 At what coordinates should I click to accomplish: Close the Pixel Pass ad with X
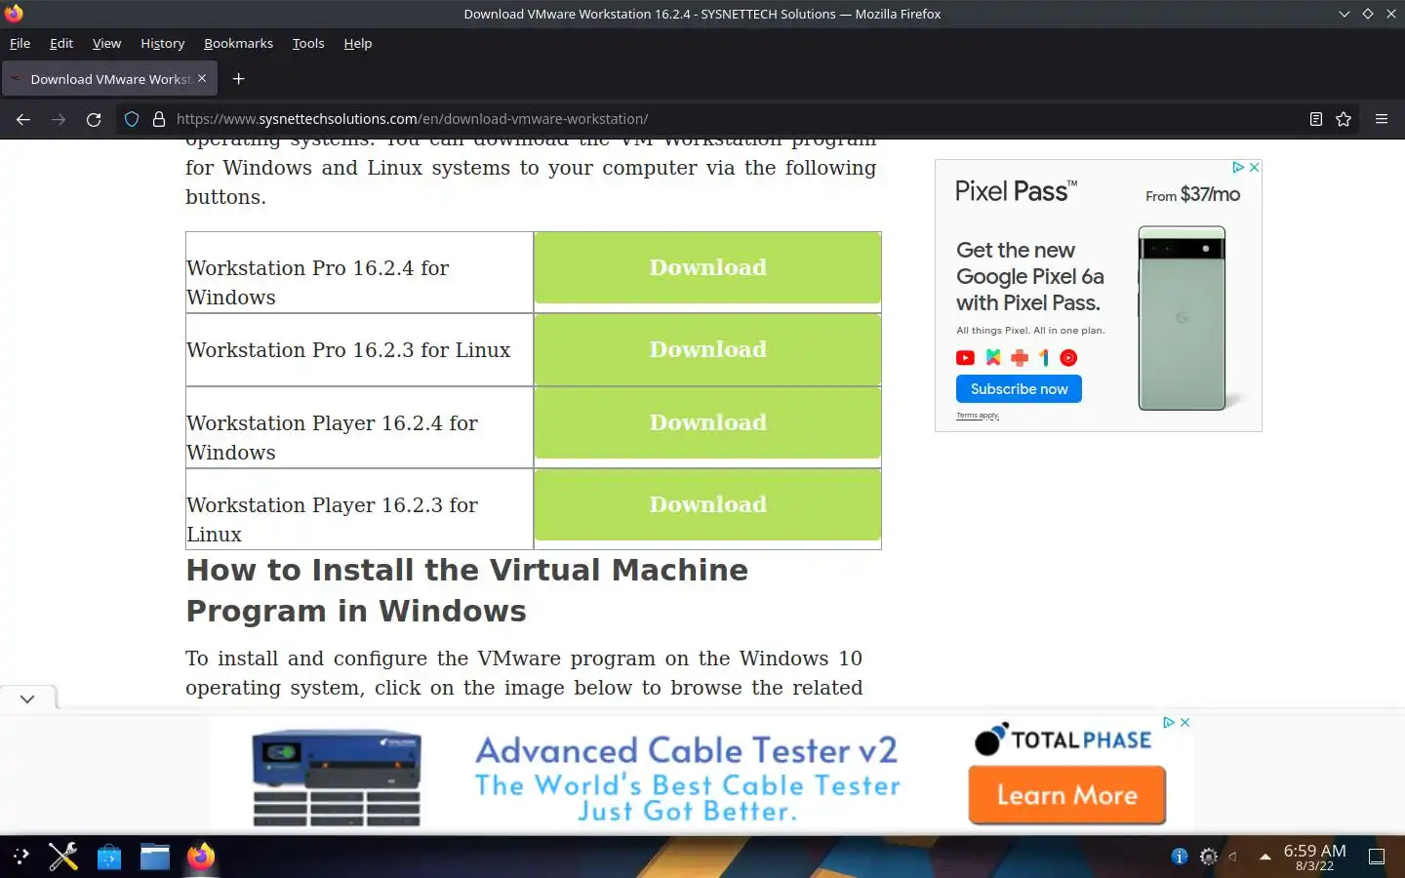pyautogui.click(x=1254, y=168)
